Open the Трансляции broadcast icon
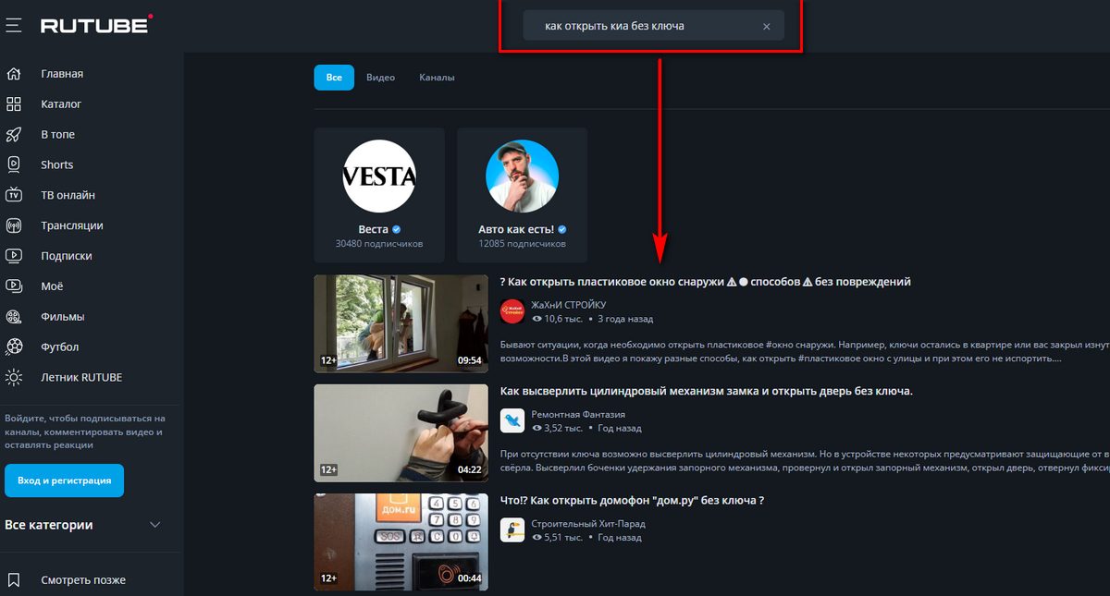 14,225
